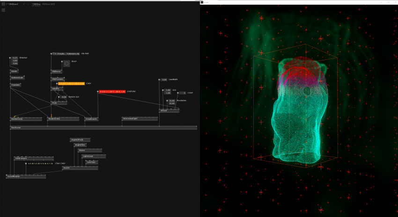Select the LightStreak node
The image size is (398, 217).
click(94, 156)
